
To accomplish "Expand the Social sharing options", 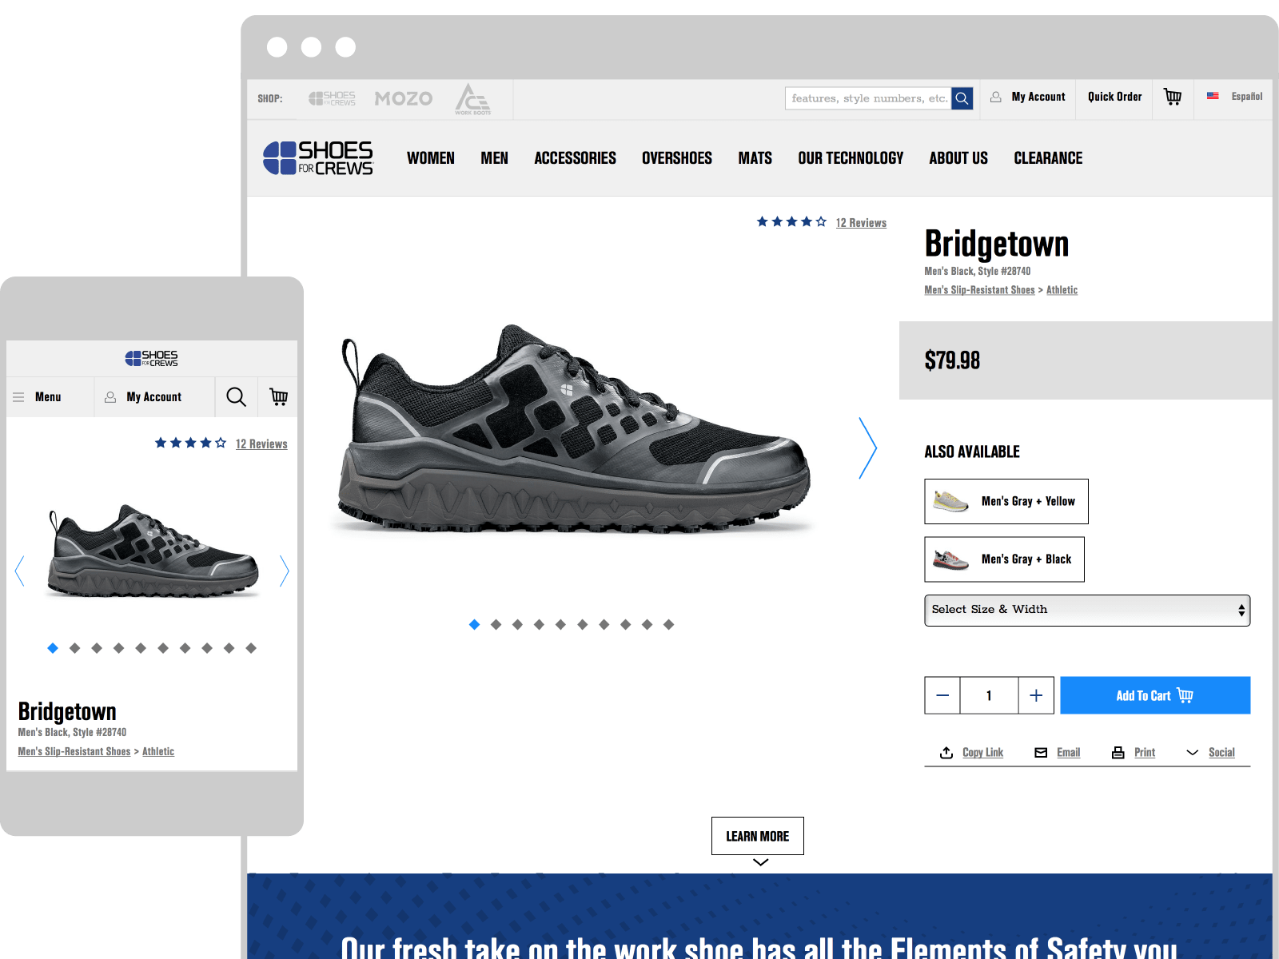I will point(1193,753).
